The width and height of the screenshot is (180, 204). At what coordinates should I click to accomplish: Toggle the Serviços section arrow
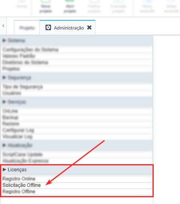(x=4, y=102)
